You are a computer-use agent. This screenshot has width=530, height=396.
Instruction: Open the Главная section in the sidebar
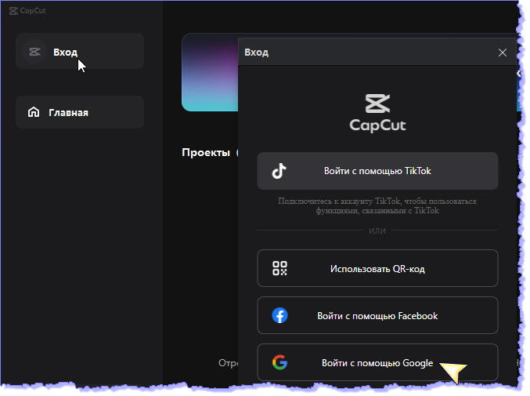click(x=80, y=112)
